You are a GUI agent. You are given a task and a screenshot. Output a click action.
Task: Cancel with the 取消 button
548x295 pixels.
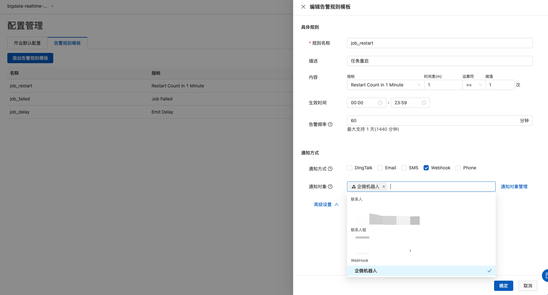(x=528, y=286)
